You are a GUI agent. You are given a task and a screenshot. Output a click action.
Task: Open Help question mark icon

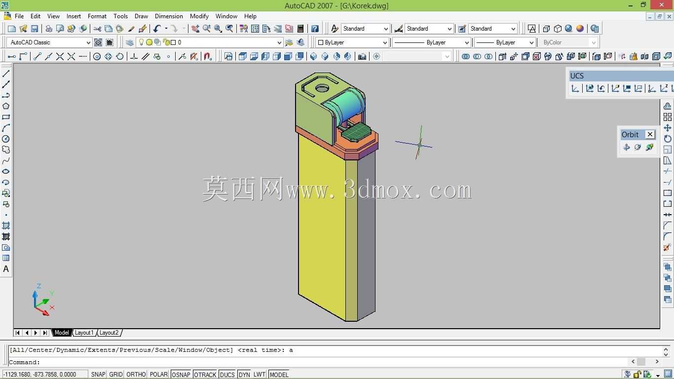tap(315, 29)
